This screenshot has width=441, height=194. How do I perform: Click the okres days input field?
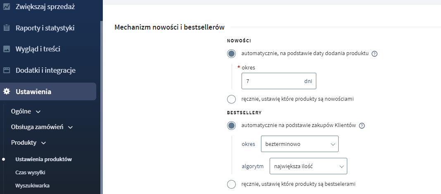[279, 81]
